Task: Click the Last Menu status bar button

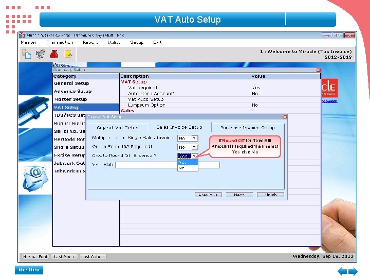Action: tap(64, 256)
